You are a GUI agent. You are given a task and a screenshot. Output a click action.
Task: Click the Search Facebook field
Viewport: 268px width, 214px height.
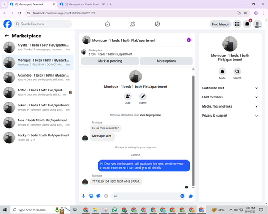click(x=43, y=24)
